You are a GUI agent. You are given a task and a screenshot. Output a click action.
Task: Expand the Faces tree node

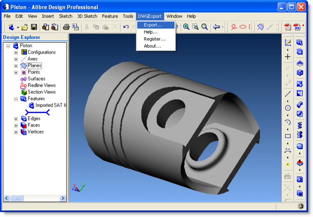[16, 126]
